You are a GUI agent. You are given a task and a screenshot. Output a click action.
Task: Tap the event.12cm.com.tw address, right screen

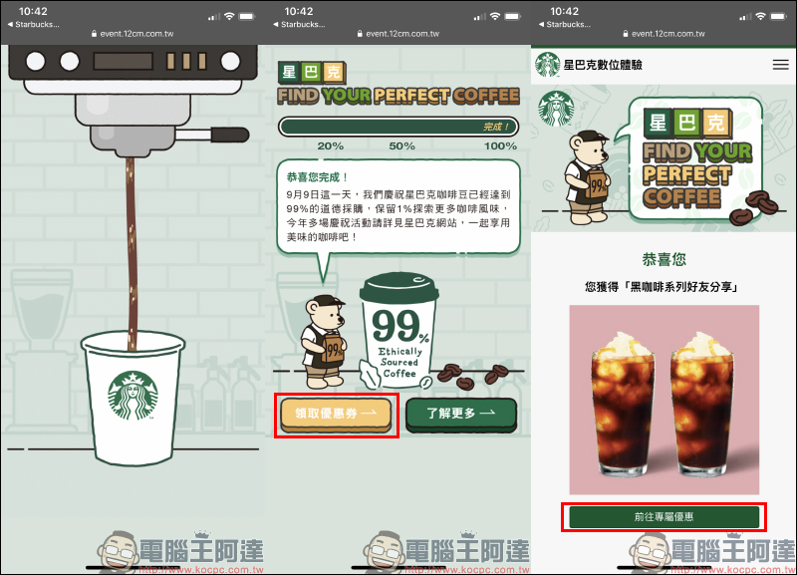click(x=664, y=34)
